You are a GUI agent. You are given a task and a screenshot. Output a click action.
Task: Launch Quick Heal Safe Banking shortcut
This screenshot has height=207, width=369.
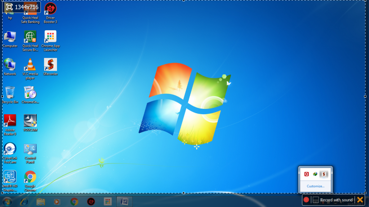point(30,13)
